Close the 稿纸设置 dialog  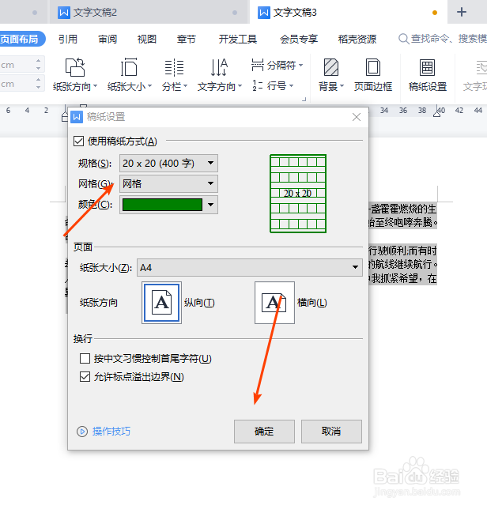click(357, 117)
